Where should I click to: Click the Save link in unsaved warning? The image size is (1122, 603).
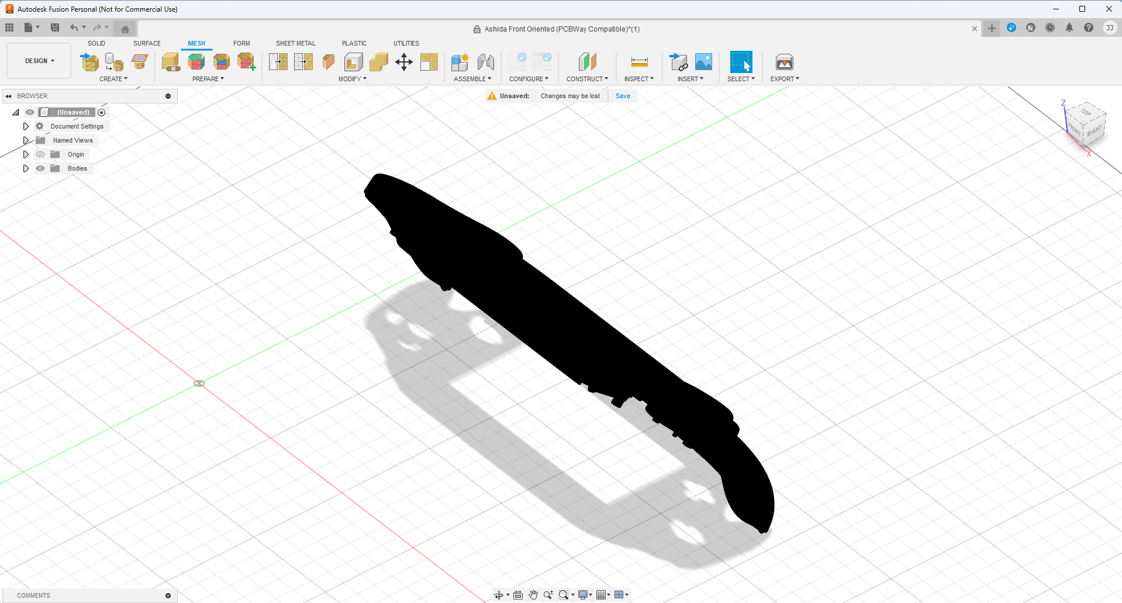click(x=623, y=96)
